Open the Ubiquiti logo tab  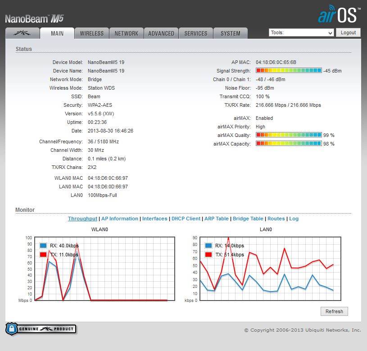click(22, 33)
